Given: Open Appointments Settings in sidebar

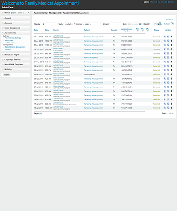Looking at the screenshot, I should [x=13, y=38].
